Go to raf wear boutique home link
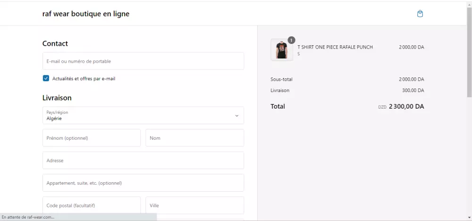The height and width of the screenshot is (221, 472). (86, 14)
